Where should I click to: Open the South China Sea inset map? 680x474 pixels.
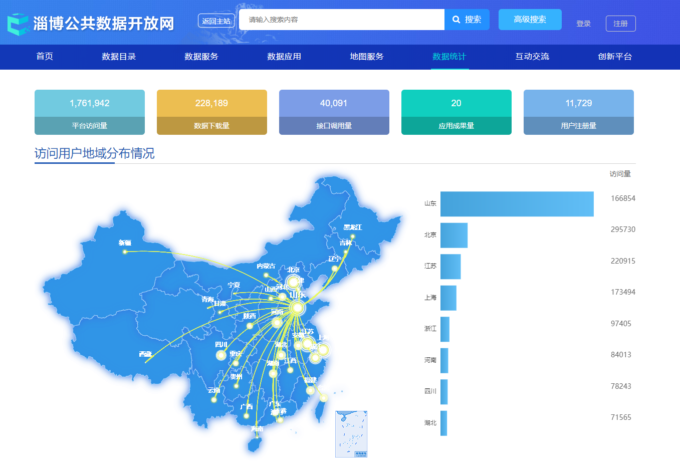click(x=351, y=434)
